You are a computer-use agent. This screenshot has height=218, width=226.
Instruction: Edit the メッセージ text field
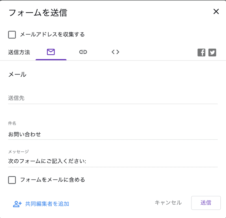click(x=113, y=161)
